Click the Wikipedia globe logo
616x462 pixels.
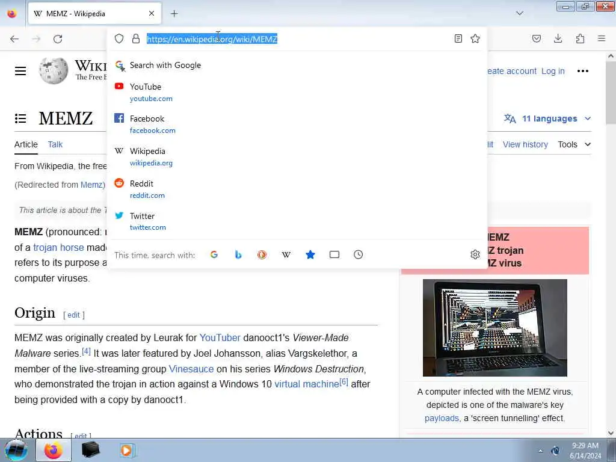54,71
